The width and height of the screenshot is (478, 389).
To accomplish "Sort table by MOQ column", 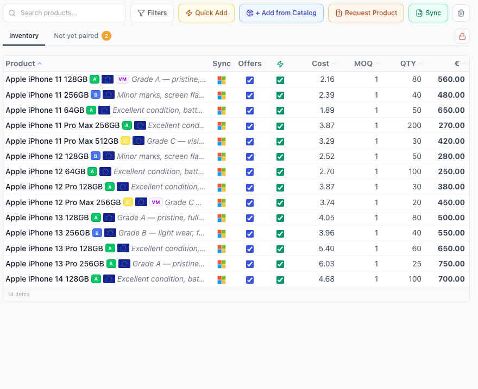I will tap(367, 63).
